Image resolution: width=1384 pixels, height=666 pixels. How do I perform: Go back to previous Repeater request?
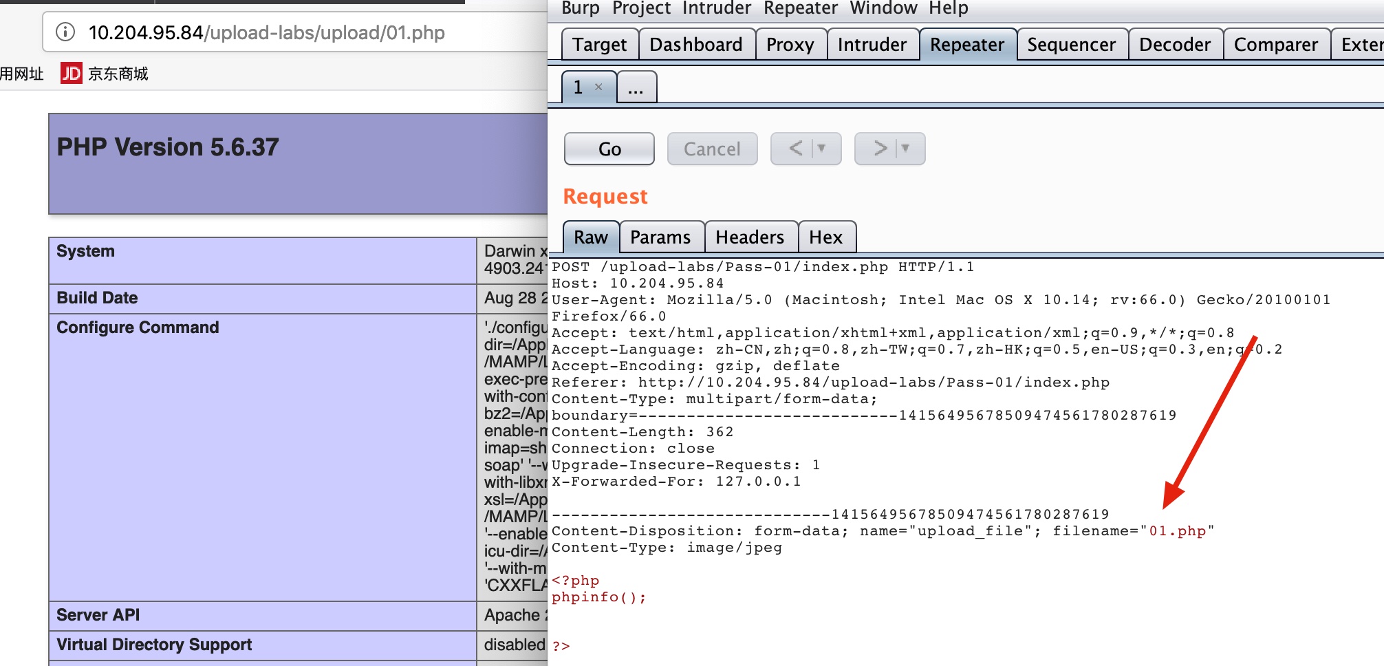tap(796, 148)
